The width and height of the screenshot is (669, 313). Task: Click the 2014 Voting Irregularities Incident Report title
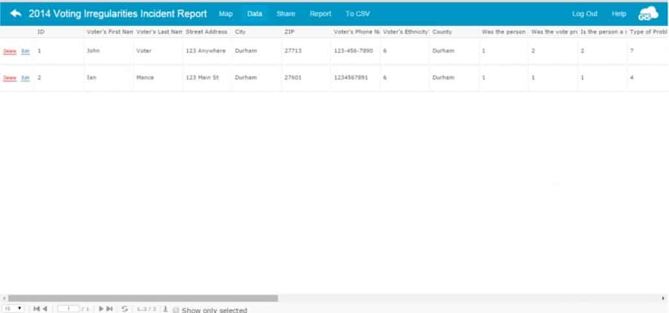coord(118,14)
